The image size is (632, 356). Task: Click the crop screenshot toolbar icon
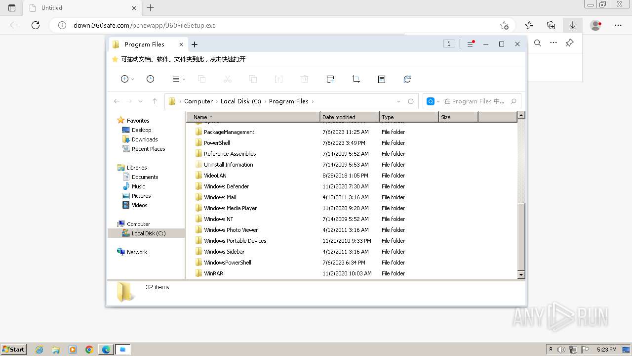point(356,79)
